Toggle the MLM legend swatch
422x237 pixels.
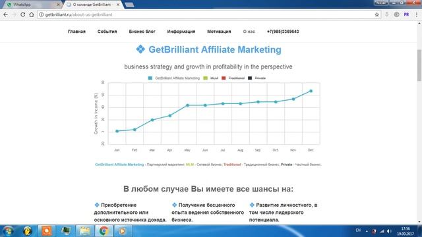[206, 78]
